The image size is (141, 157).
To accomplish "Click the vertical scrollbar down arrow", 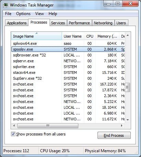I will (x=128, y=120).
